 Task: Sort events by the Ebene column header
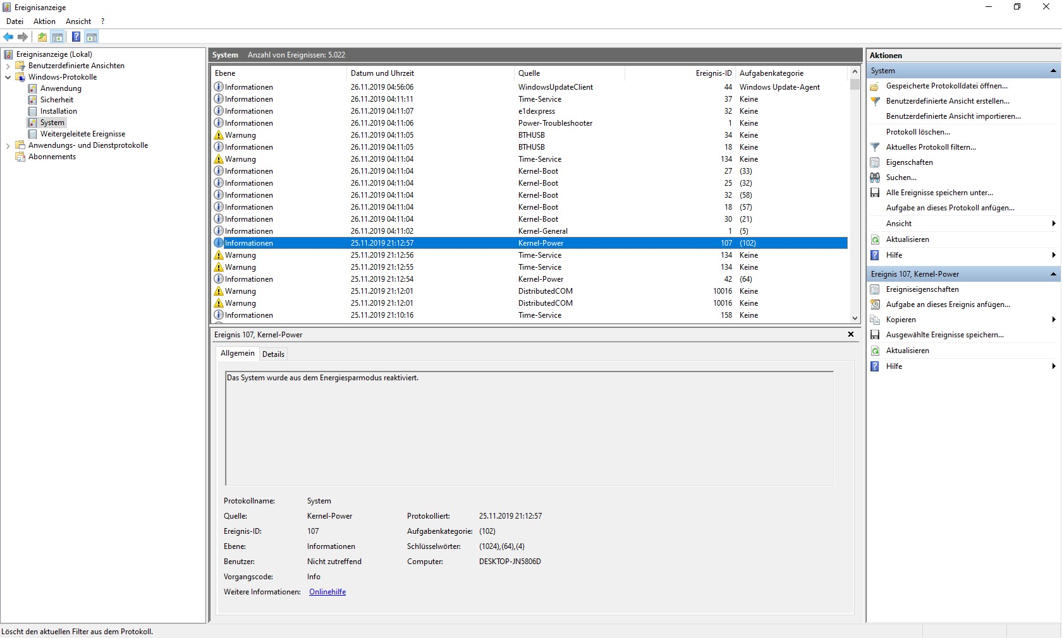pyautogui.click(x=279, y=73)
